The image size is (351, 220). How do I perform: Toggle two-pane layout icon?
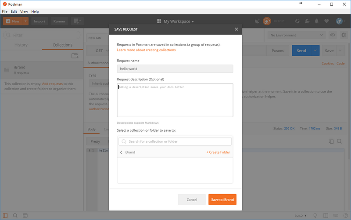point(326,216)
